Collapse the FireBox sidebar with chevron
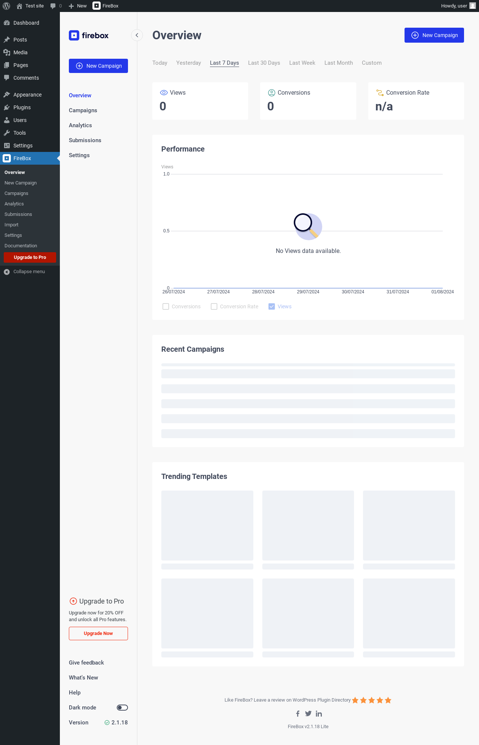The image size is (479, 745). [x=137, y=35]
